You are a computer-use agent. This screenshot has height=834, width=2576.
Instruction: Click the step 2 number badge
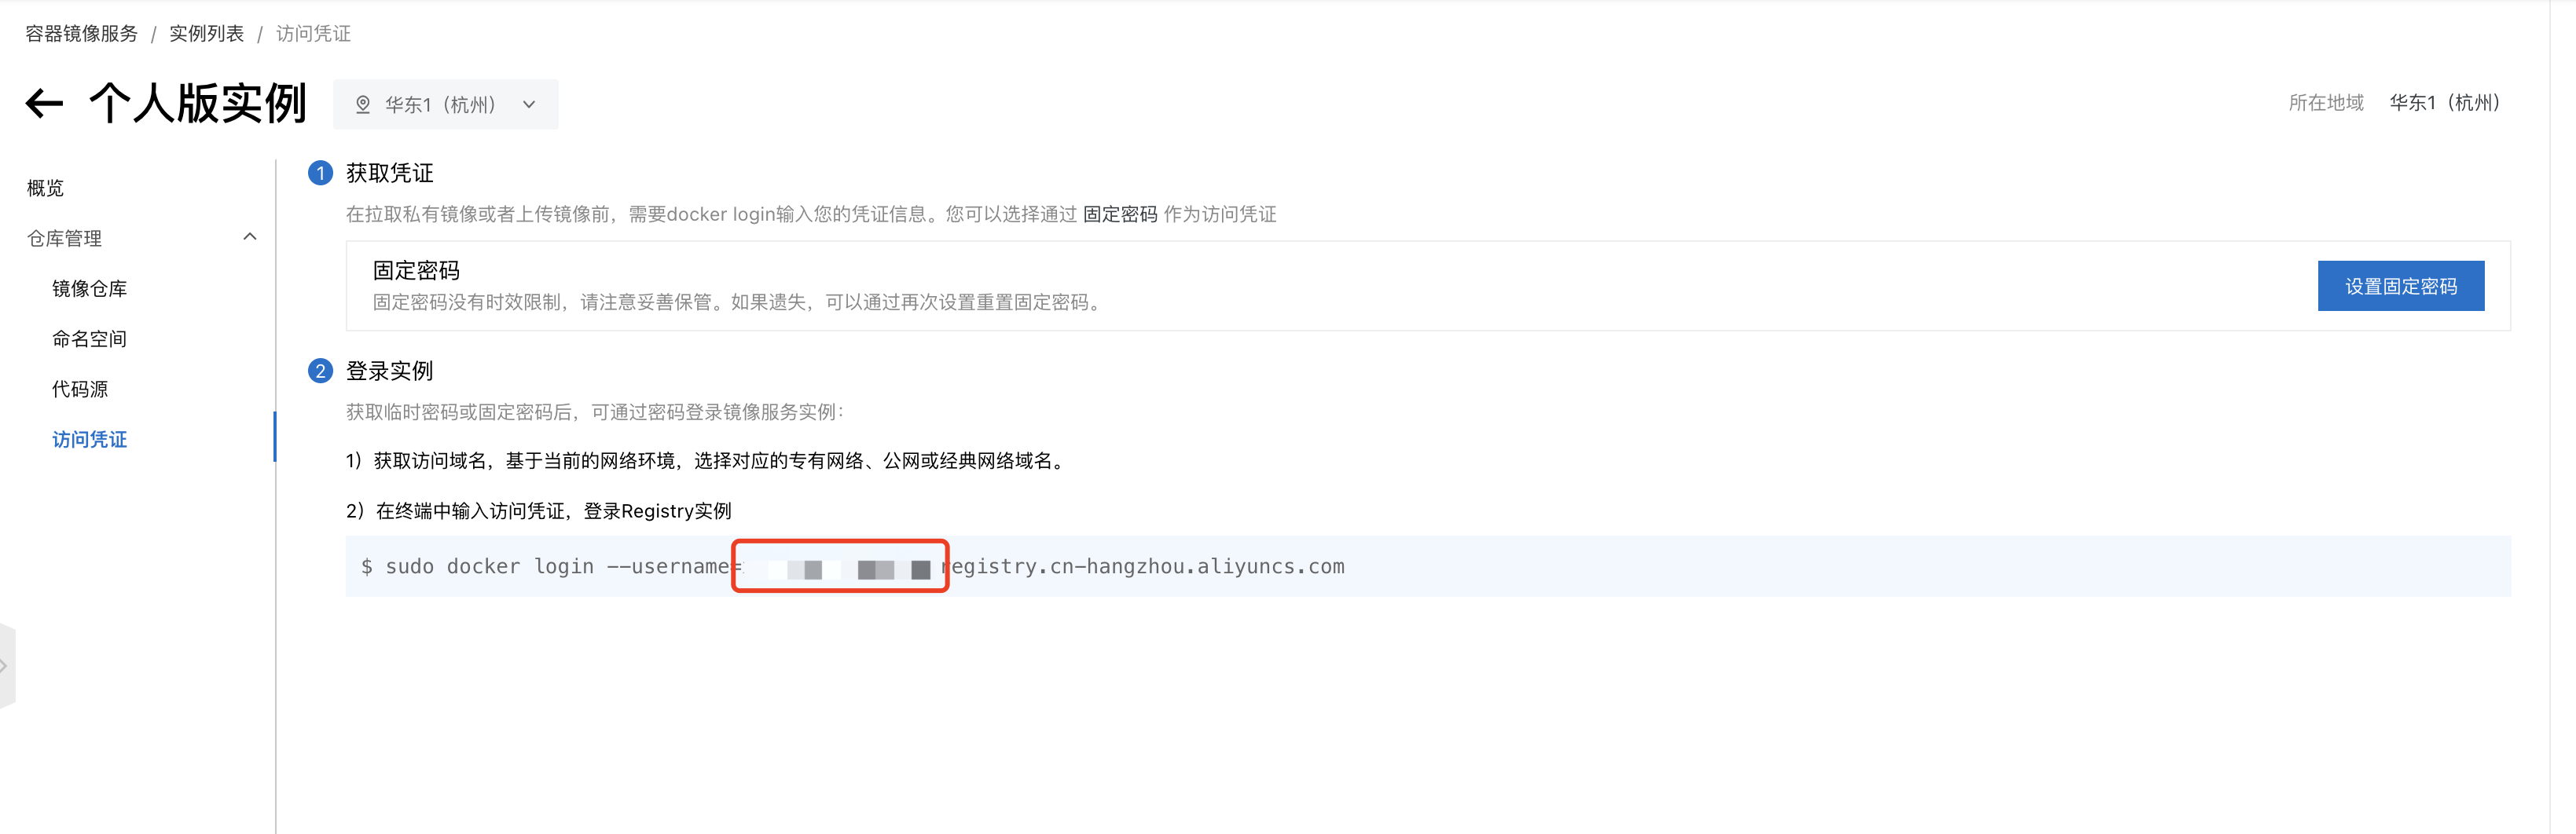click(x=320, y=371)
